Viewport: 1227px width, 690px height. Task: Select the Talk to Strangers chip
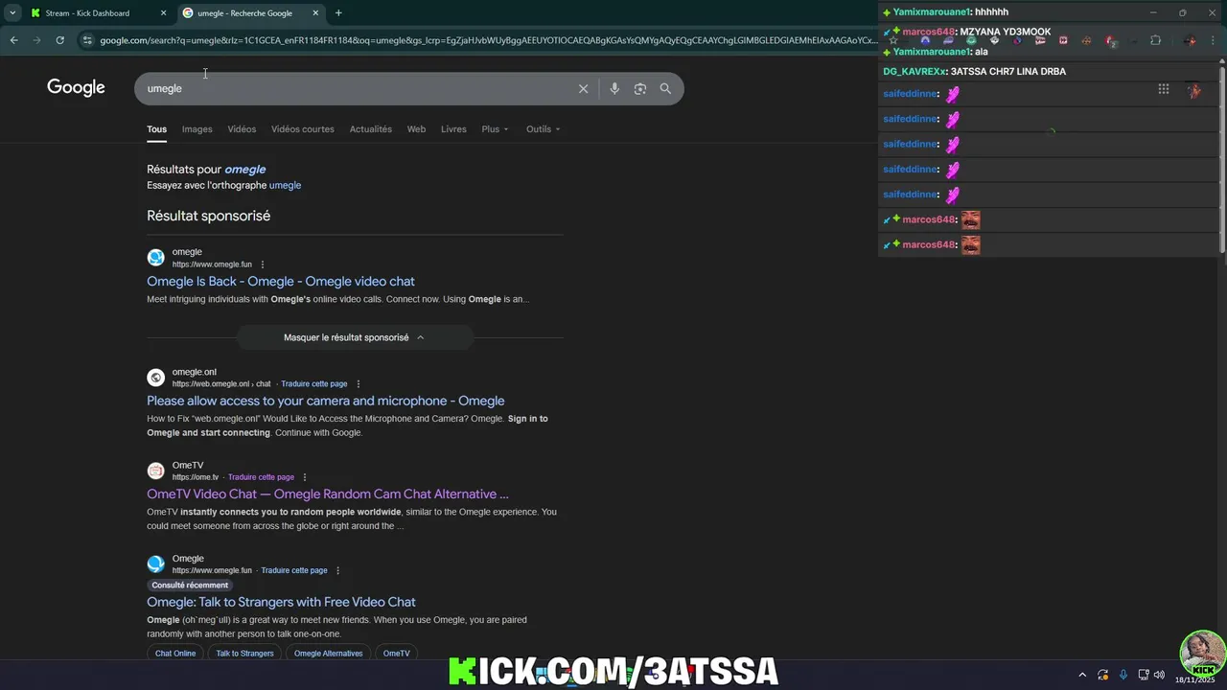(x=244, y=654)
